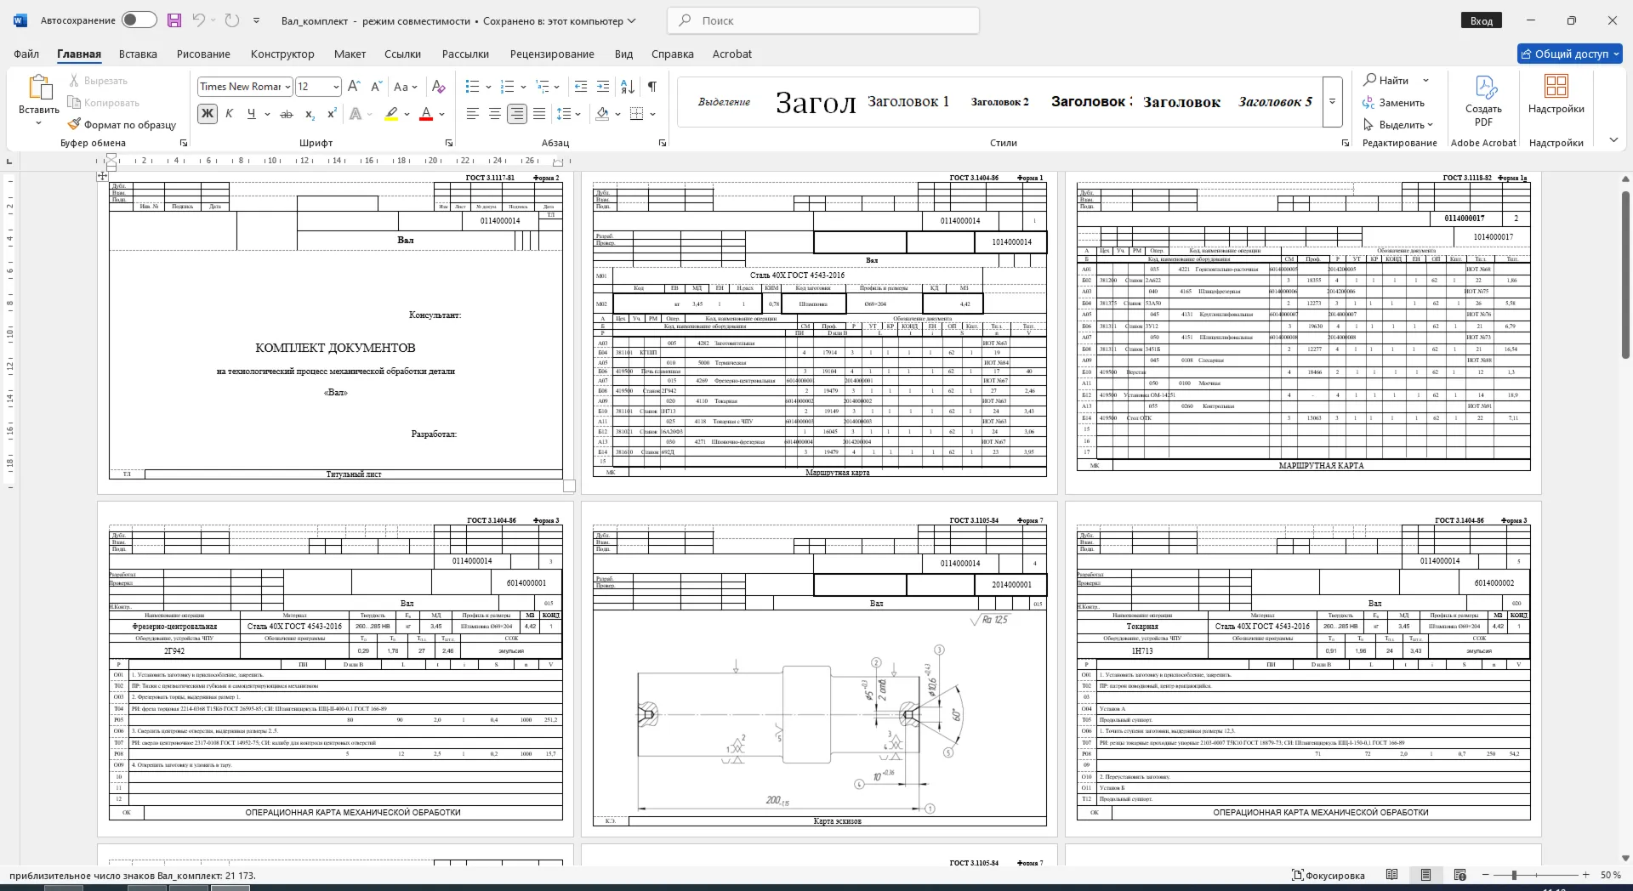This screenshot has height=891, width=1633.
Task: Toggle italic formatting button
Action: tap(229, 114)
